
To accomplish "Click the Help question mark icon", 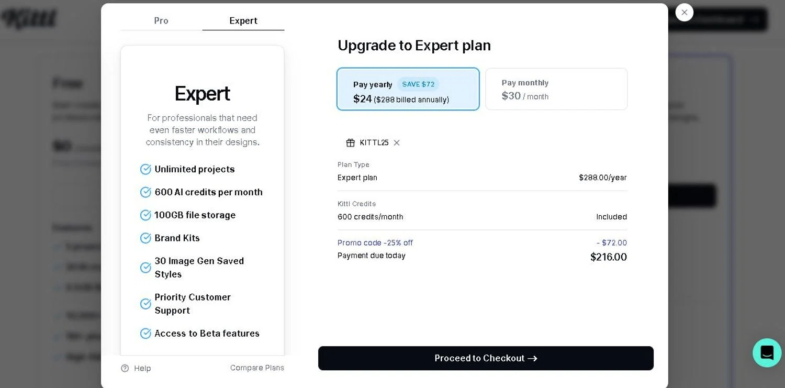I will [x=125, y=368].
